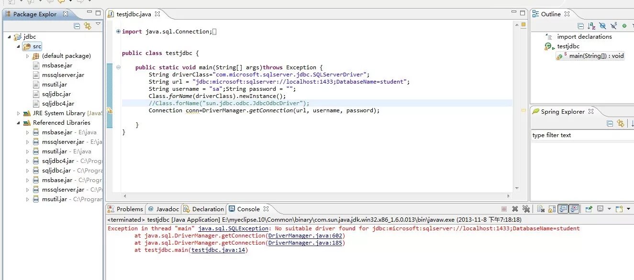Collapse all in Package Explorer toolbar
The width and height of the screenshot is (634, 280).
77,26
